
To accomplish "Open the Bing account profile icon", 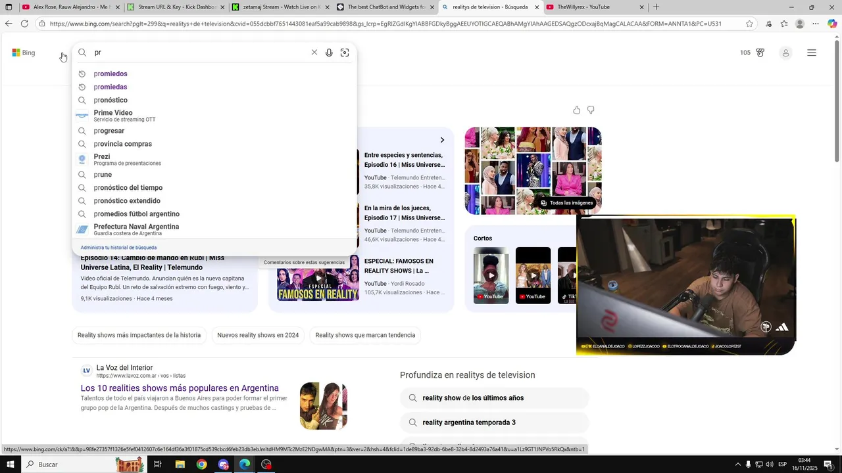I will pyautogui.click(x=785, y=53).
